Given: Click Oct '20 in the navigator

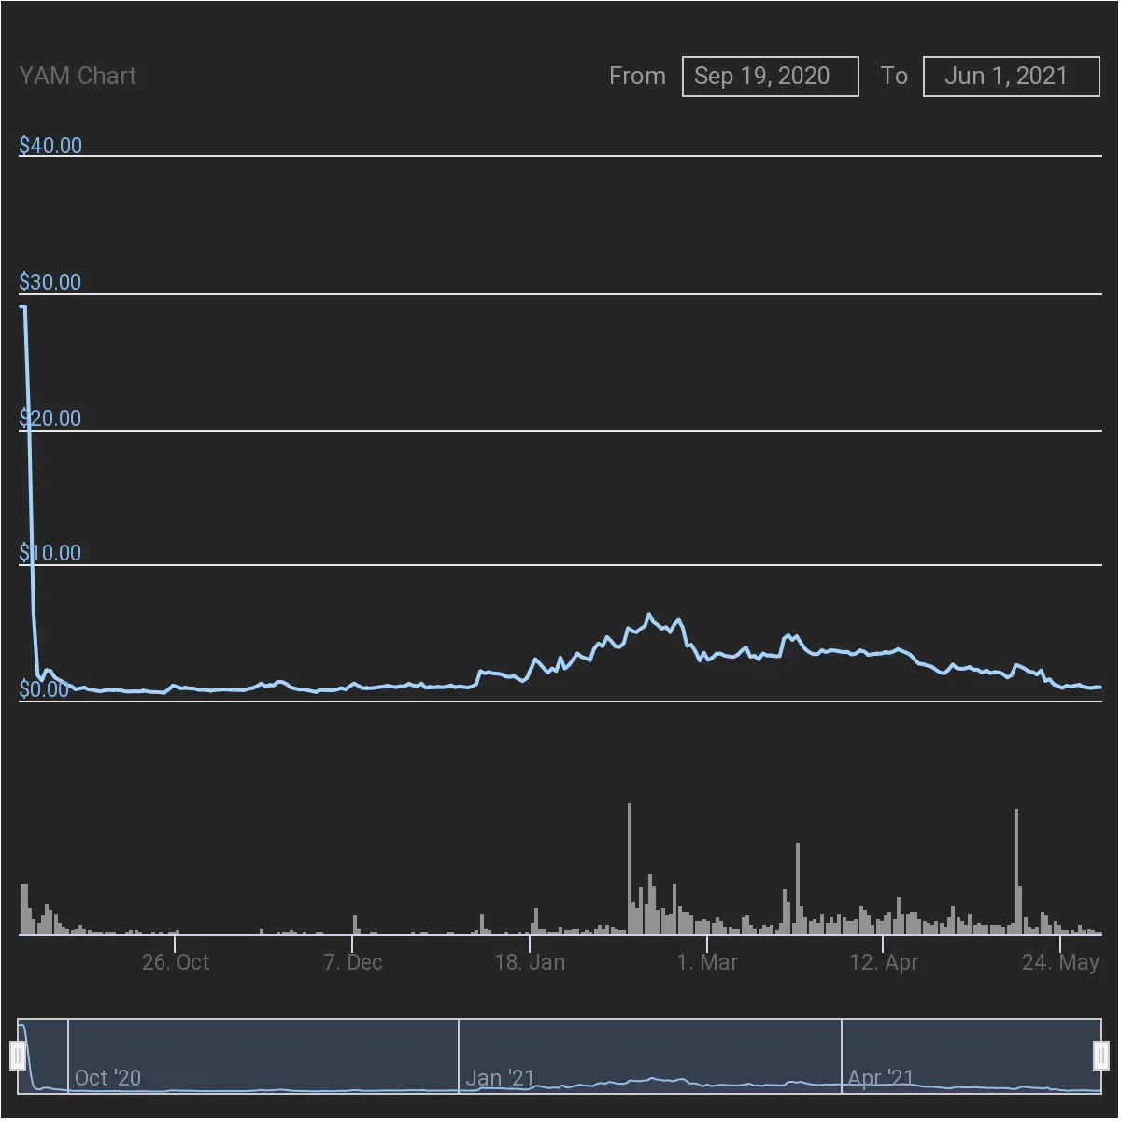Looking at the screenshot, I should tap(107, 1078).
